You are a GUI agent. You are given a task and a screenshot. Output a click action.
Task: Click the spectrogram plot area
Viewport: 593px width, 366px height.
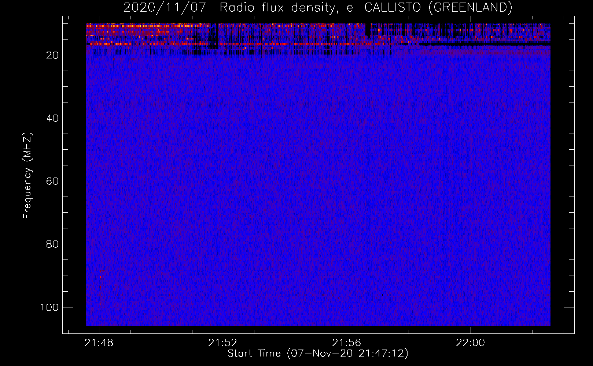(x=318, y=175)
